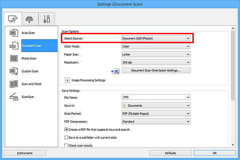Image resolution: width=240 pixels, height=160 pixels.
Task: Click the Auto Scan icon
Action: pyautogui.click(x=14, y=33)
